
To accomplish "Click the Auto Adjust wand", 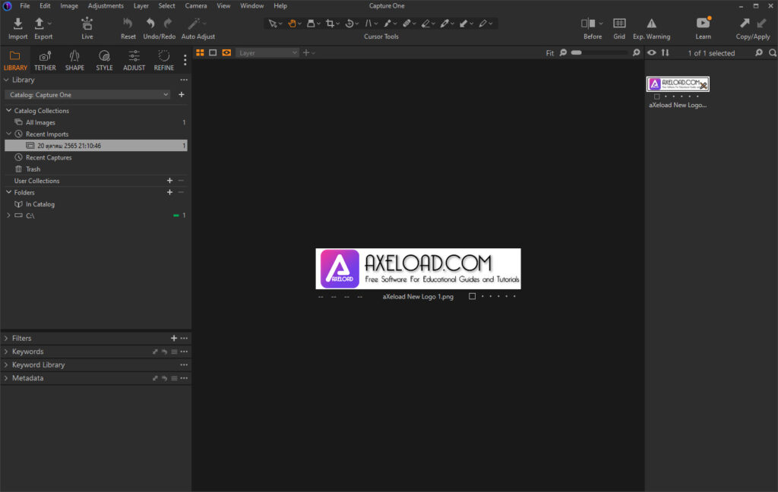I will click(x=194, y=24).
